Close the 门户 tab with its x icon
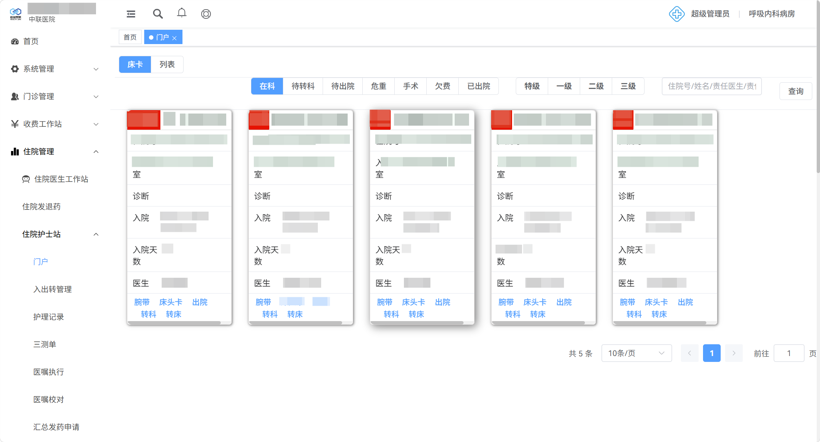The image size is (820, 442). tap(175, 38)
